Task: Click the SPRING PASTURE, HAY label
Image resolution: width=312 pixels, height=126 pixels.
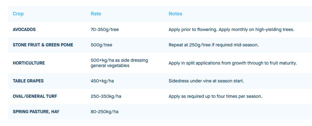Action: click(x=36, y=111)
